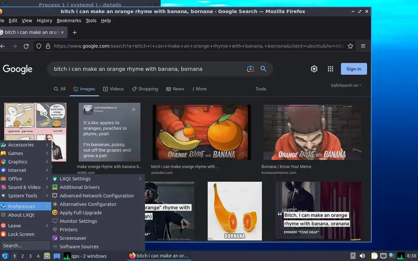Bookmark this page with the star icon
418x261 pixels.
(350, 46)
